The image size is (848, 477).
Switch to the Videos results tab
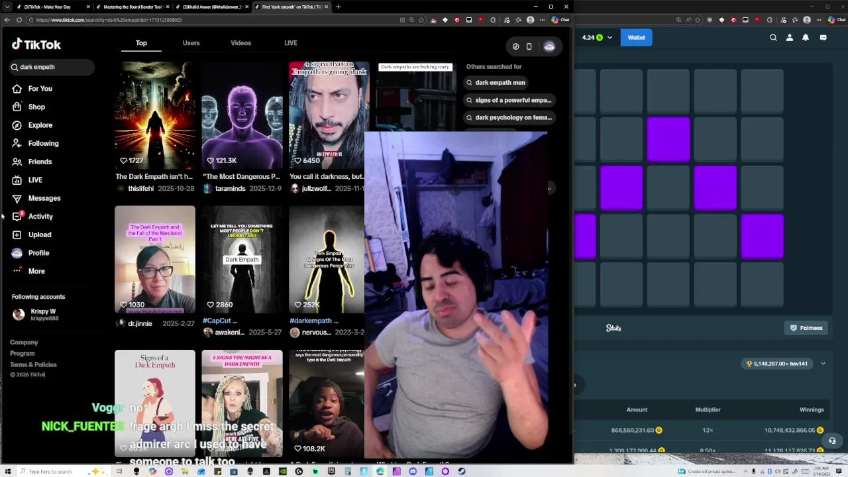240,43
